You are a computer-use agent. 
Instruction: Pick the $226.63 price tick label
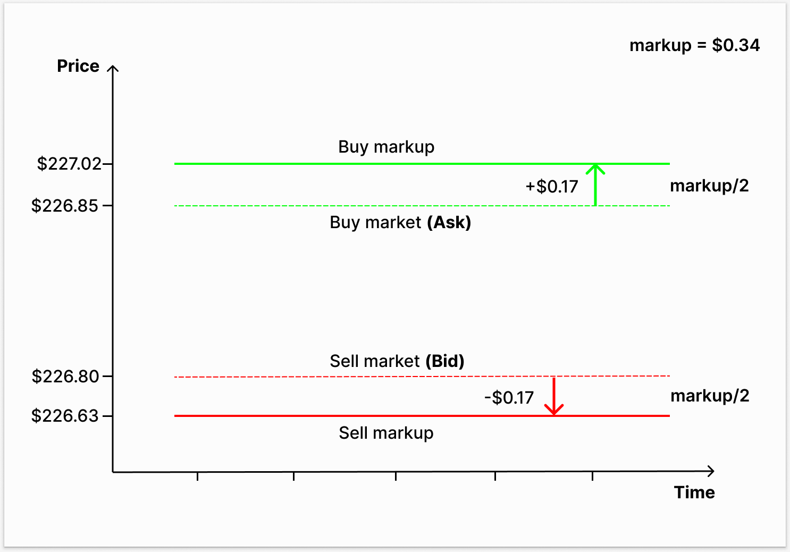click(65, 415)
